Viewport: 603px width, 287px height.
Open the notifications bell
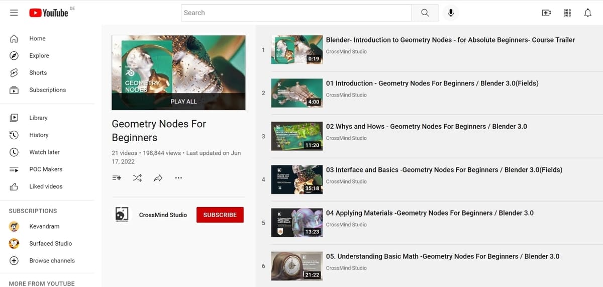[x=588, y=13]
